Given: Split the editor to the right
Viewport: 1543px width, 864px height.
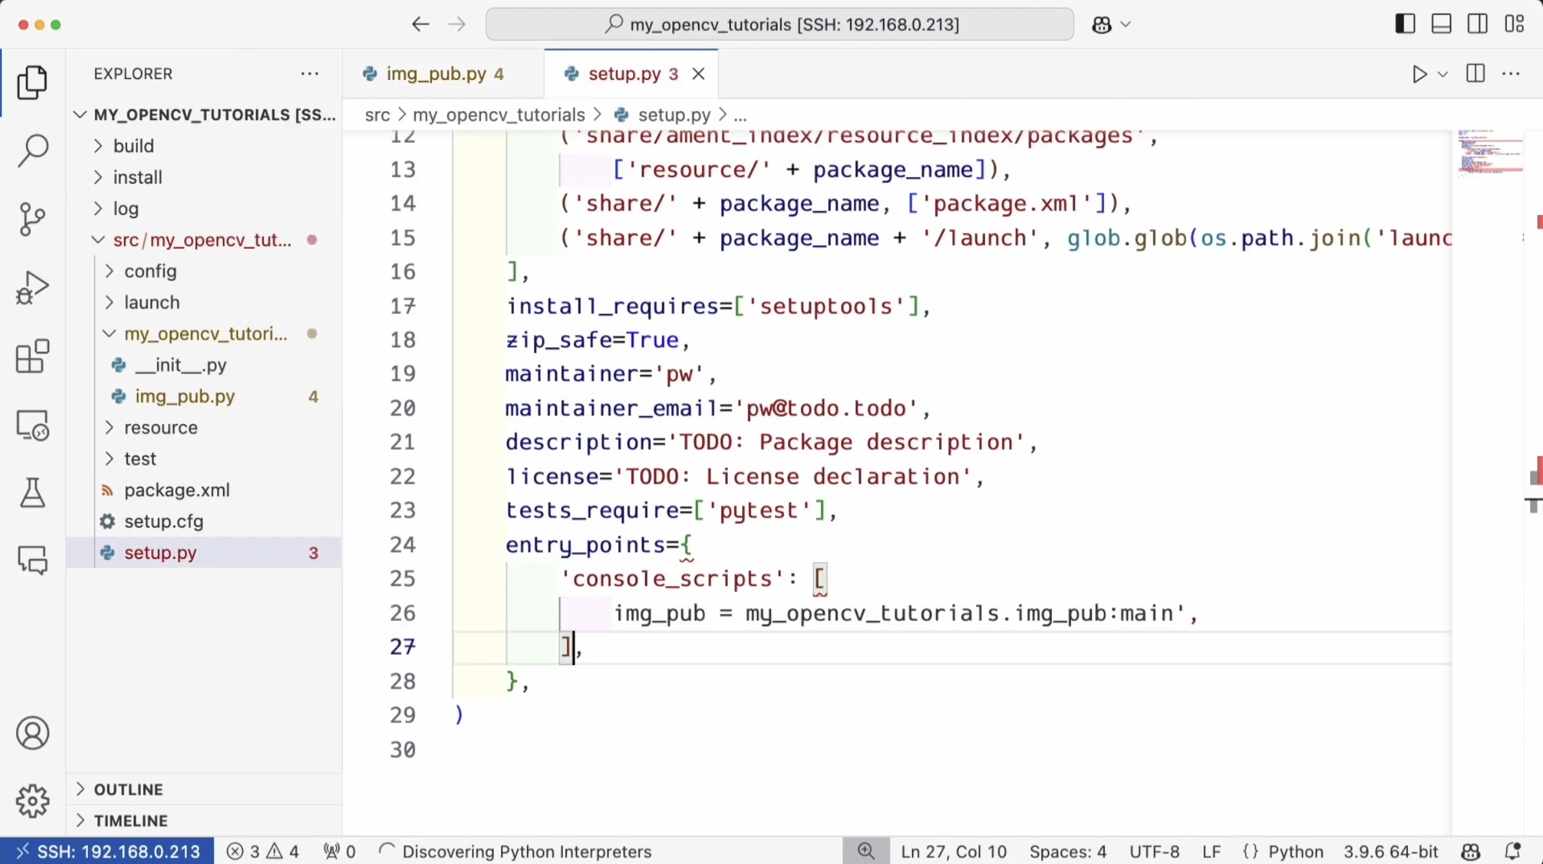Looking at the screenshot, I should click(1475, 74).
